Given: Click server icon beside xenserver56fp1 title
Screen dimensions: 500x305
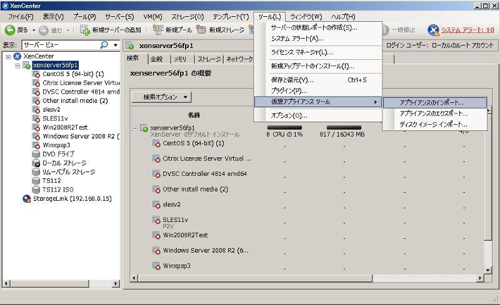Looking at the screenshot, I should [130, 46].
